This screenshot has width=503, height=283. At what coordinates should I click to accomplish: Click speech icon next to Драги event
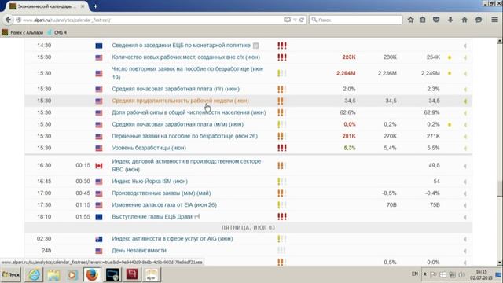coord(197,217)
